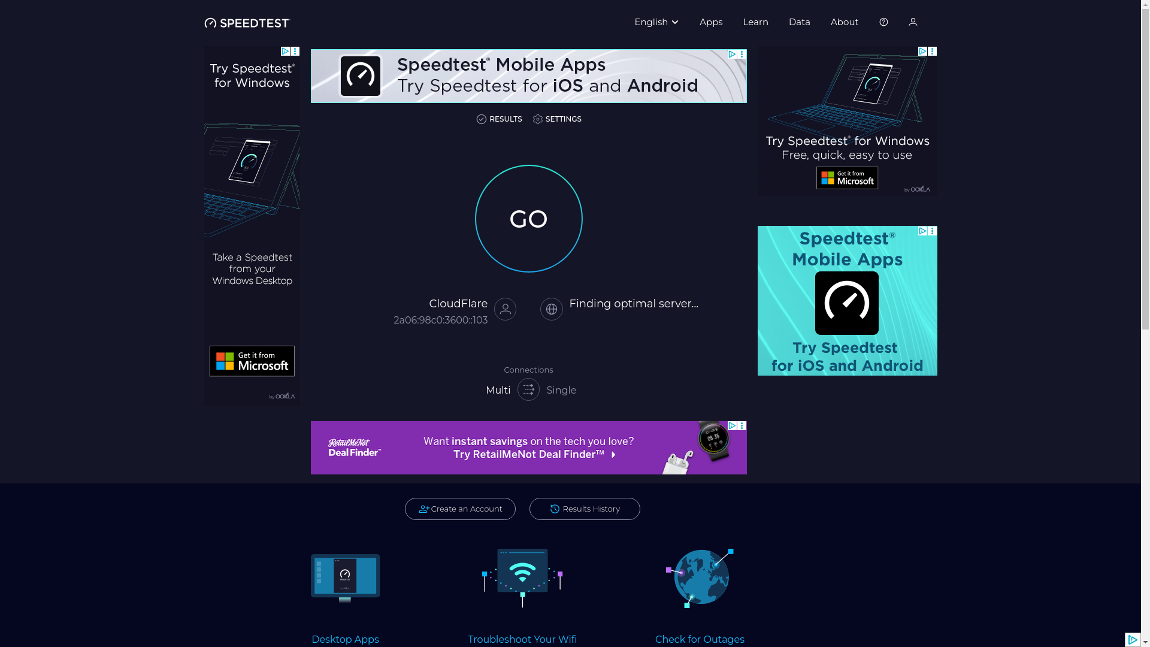Screen dimensions: 1150x647
Task: Click the Results History clock icon
Action: click(555, 509)
